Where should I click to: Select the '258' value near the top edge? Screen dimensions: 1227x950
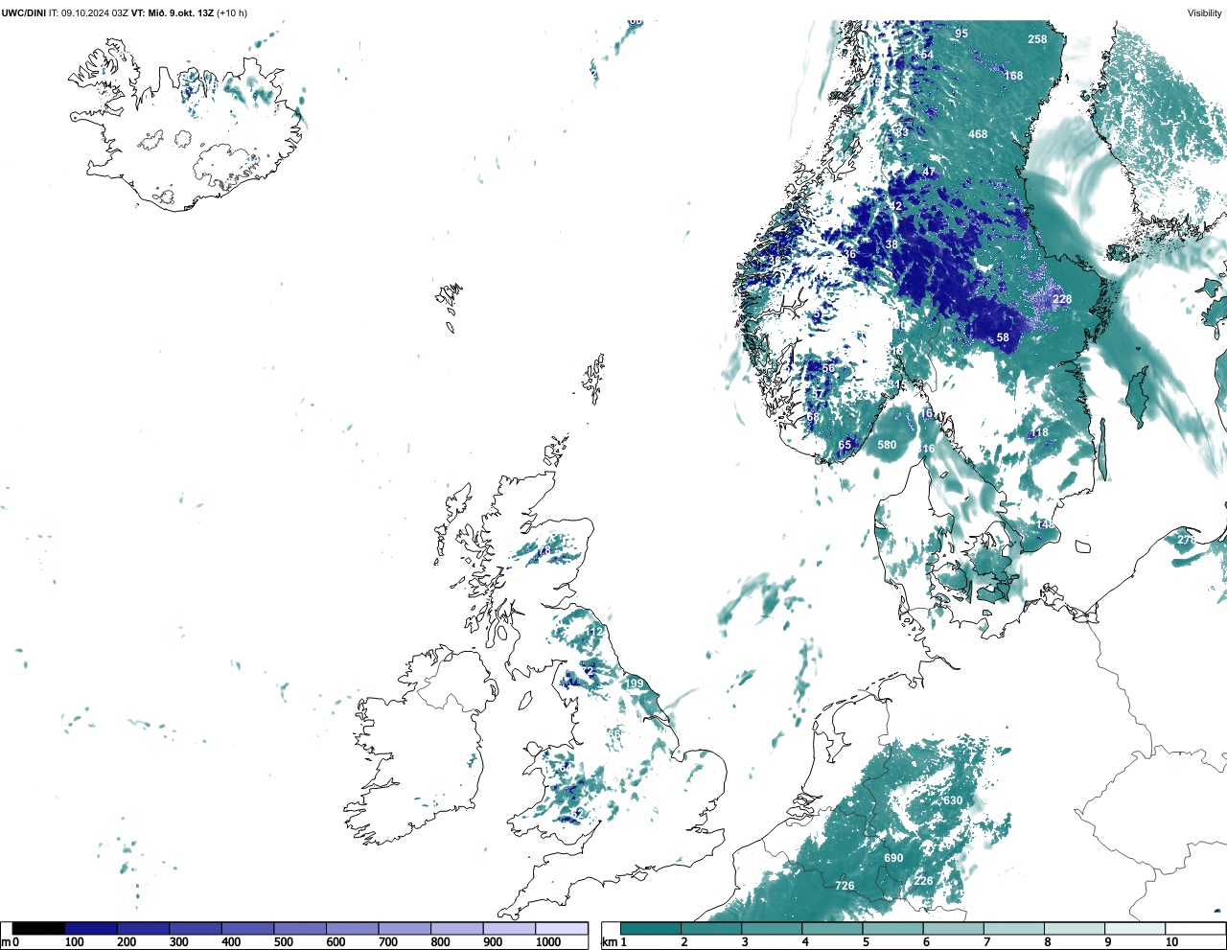[x=1037, y=39]
